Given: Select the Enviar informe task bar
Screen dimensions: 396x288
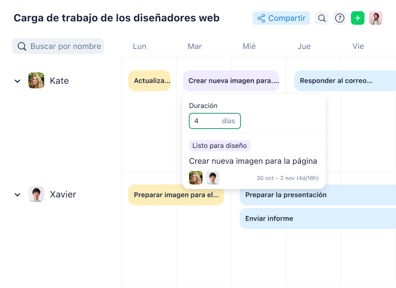Looking at the screenshot, I should 318,218.
